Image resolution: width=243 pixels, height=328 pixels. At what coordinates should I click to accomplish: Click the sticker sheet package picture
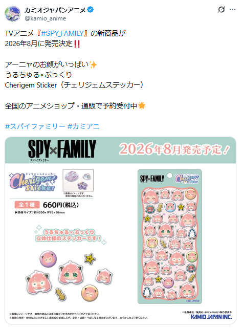(x=170, y=236)
